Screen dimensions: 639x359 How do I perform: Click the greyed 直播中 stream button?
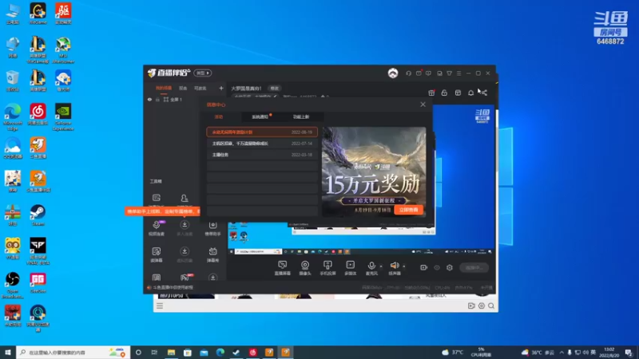pos(474,268)
